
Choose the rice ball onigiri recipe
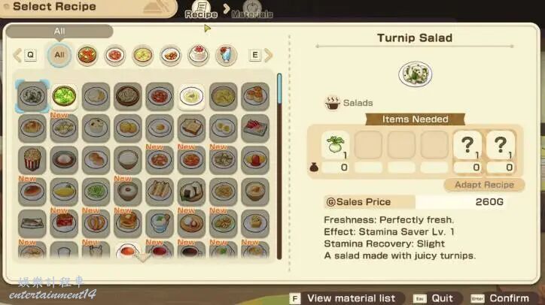(x=191, y=192)
